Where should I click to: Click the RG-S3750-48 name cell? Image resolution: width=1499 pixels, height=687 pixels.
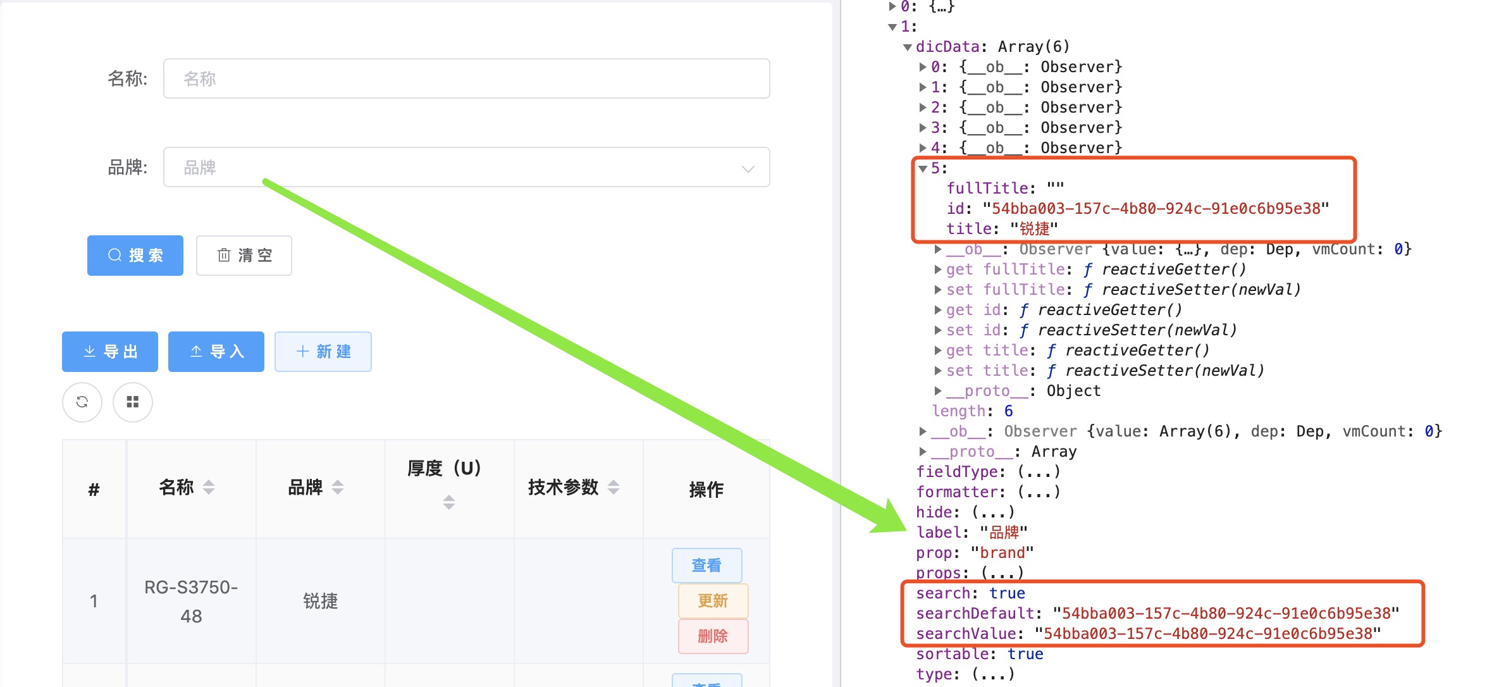(191, 601)
